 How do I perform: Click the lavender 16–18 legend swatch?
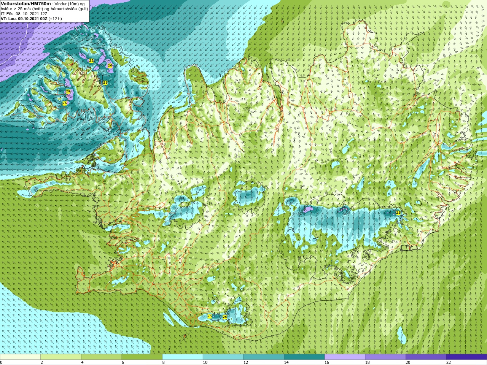[x=345, y=357]
